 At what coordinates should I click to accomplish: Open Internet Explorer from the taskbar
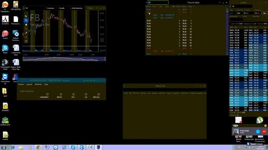coord(12,147)
